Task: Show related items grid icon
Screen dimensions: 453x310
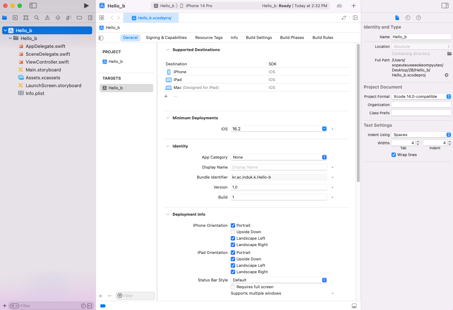Action: click(102, 17)
